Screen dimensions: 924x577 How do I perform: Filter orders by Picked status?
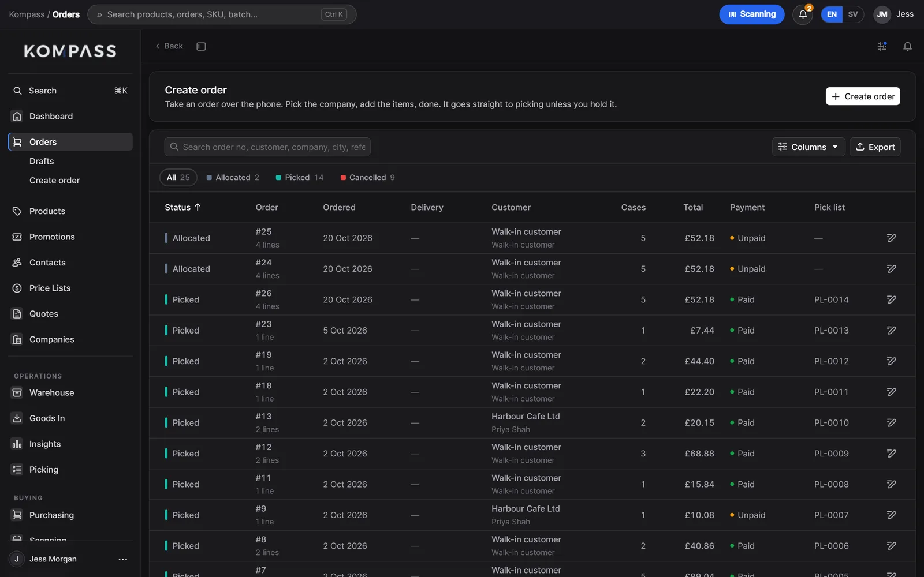pos(300,178)
